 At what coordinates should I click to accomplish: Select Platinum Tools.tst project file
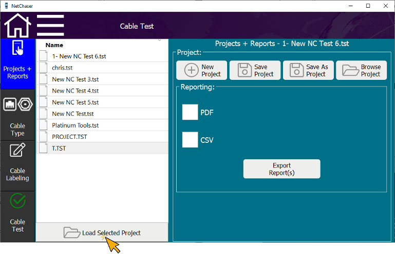coord(75,125)
